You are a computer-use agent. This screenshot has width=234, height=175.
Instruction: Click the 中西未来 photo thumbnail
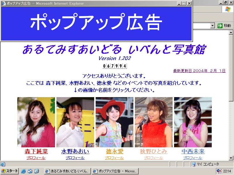(x=193, y=122)
